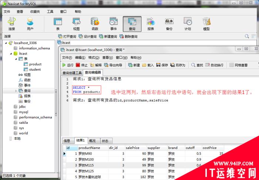Image resolution: width=259 pixels, height=180 pixels.
Task: Click 本地 item in connection tree
Action: [x=15, y=139]
